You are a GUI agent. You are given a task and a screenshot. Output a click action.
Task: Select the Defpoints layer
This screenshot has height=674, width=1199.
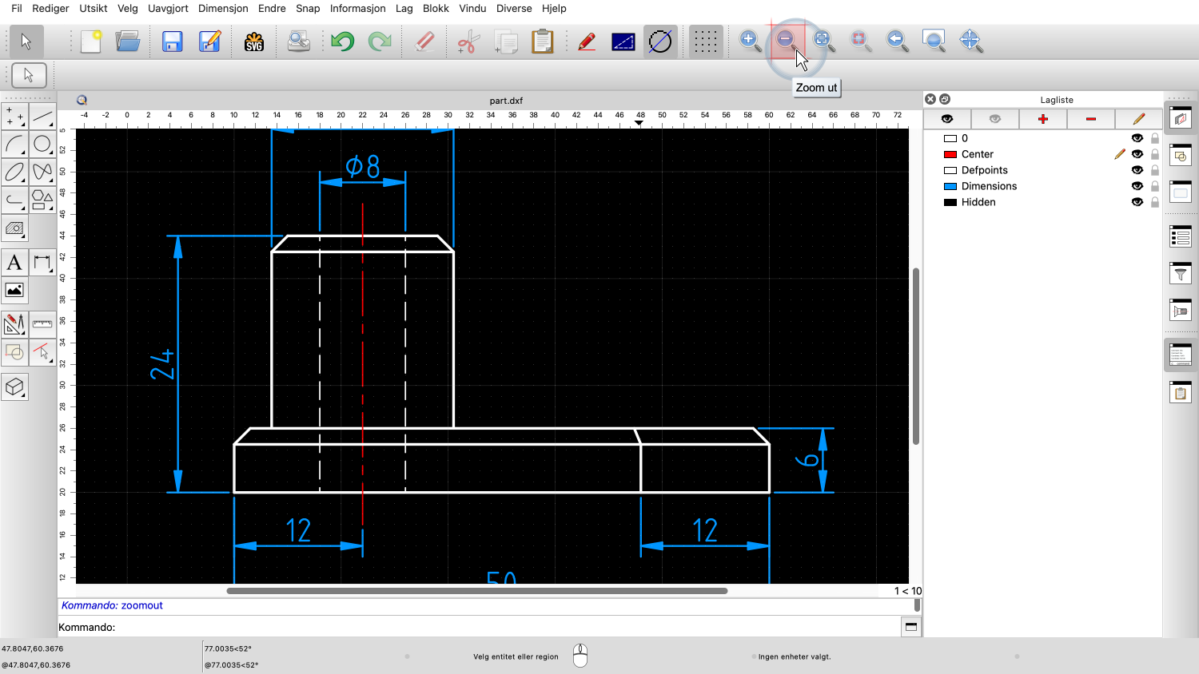(x=984, y=170)
